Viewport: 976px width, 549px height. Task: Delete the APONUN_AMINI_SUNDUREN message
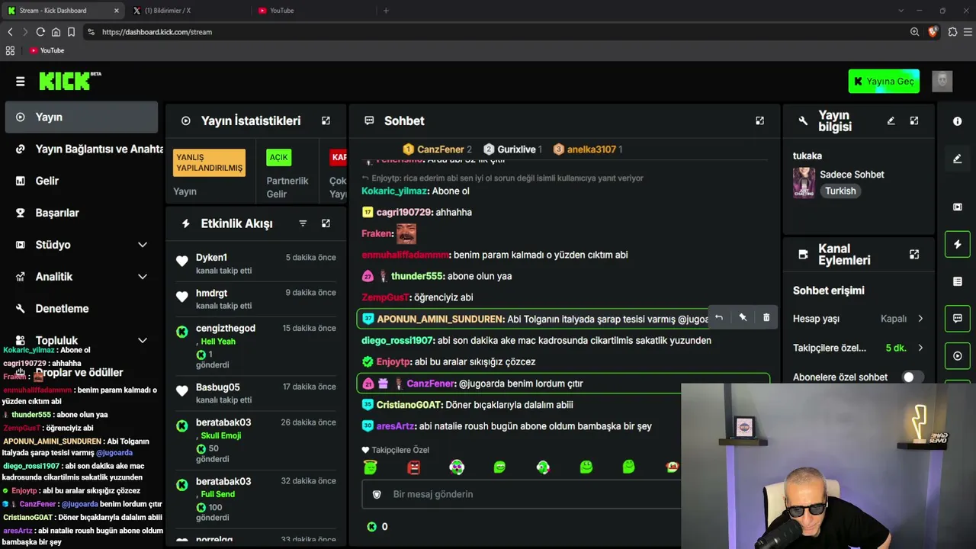[766, 318]
